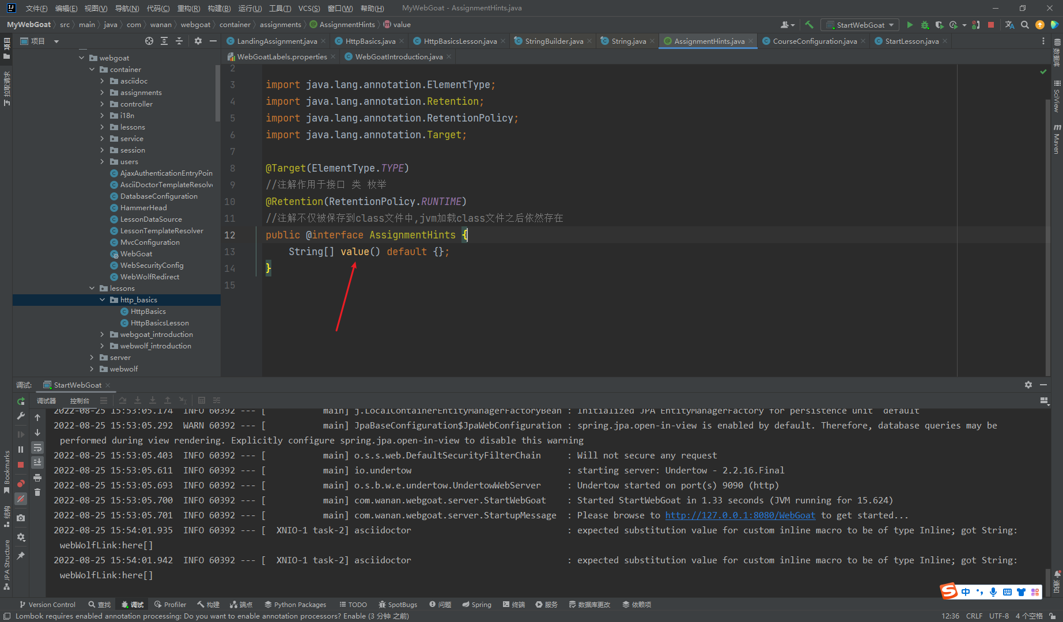This screenshot has height=622, width=1063.
Task: Click the project tree vertical scrollbar
Action: point(218,92)
